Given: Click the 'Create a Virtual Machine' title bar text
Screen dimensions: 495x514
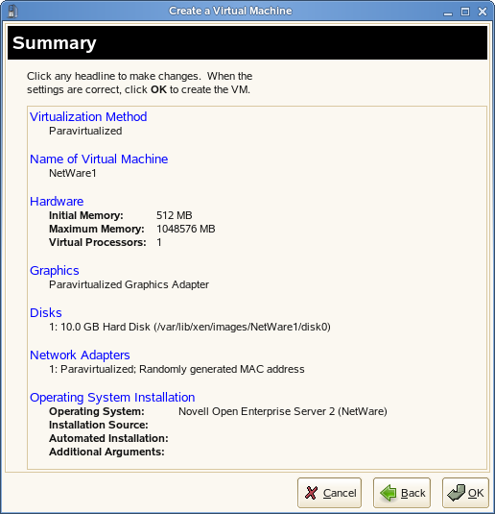Looking at the screenshot, I should pos(230,11).
